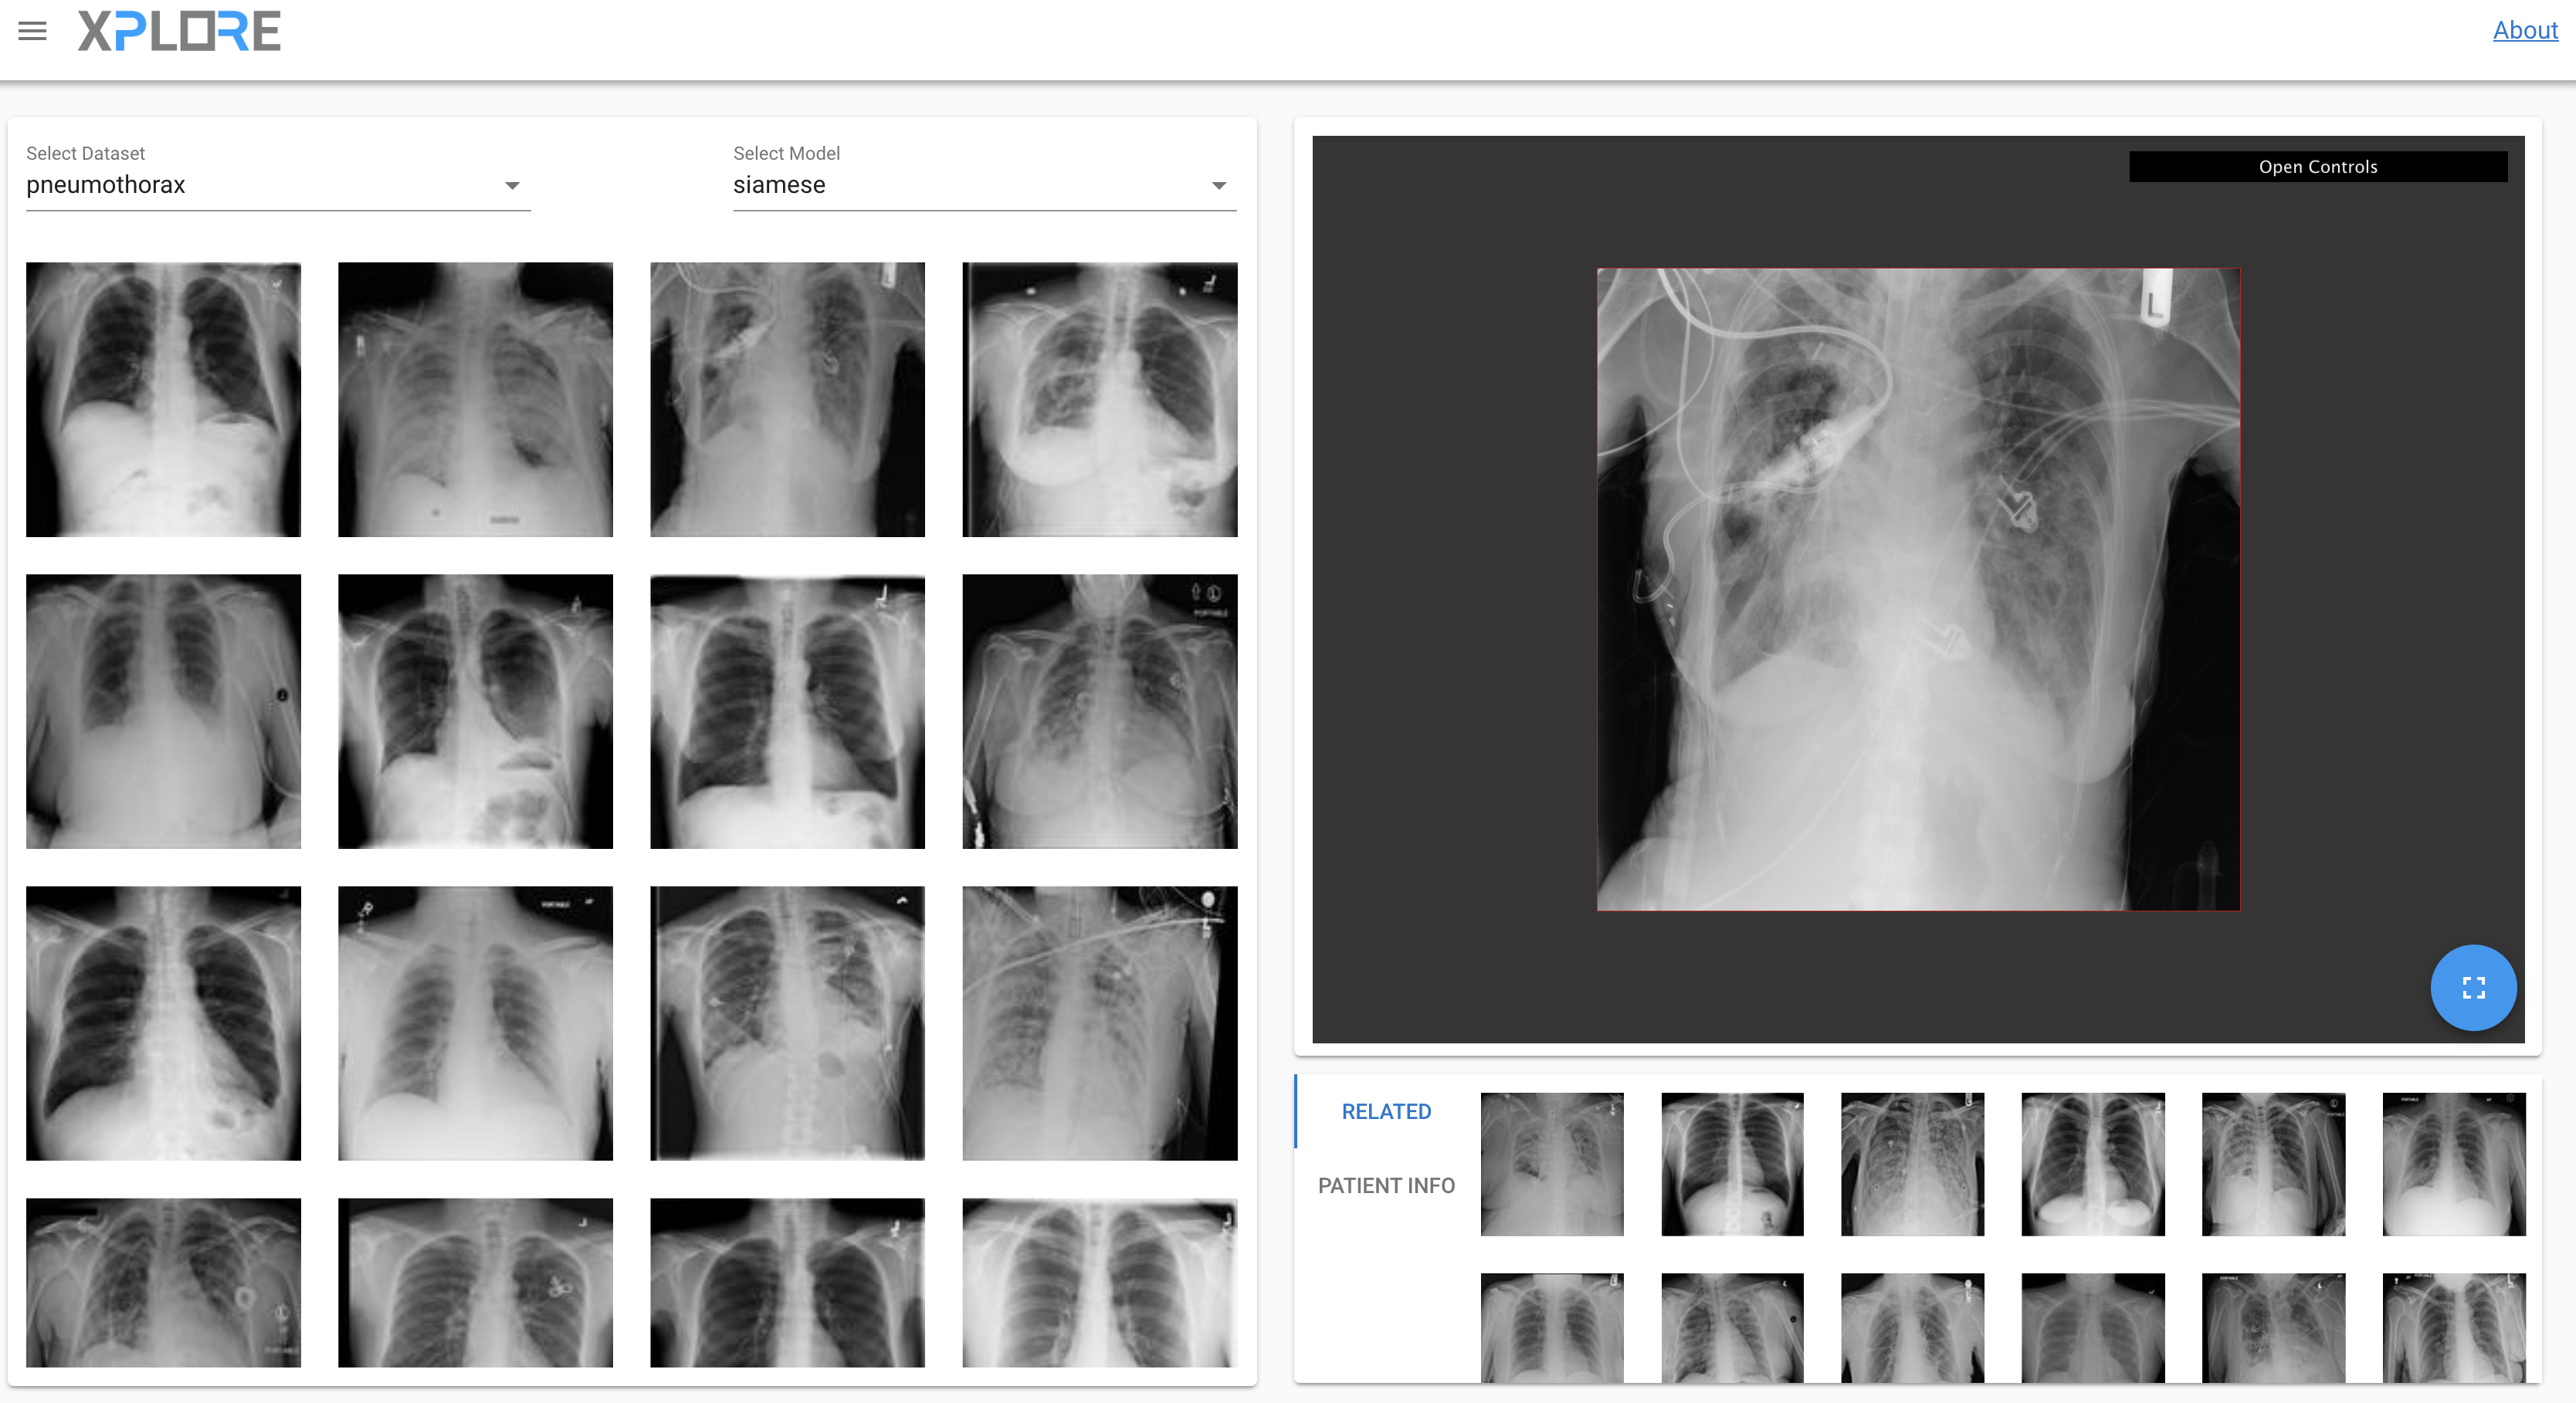The height and width of the screenshot is (1403, 2576).
Task: Expand the Select Model dropdown arrow
Action: coord(1218,186)
